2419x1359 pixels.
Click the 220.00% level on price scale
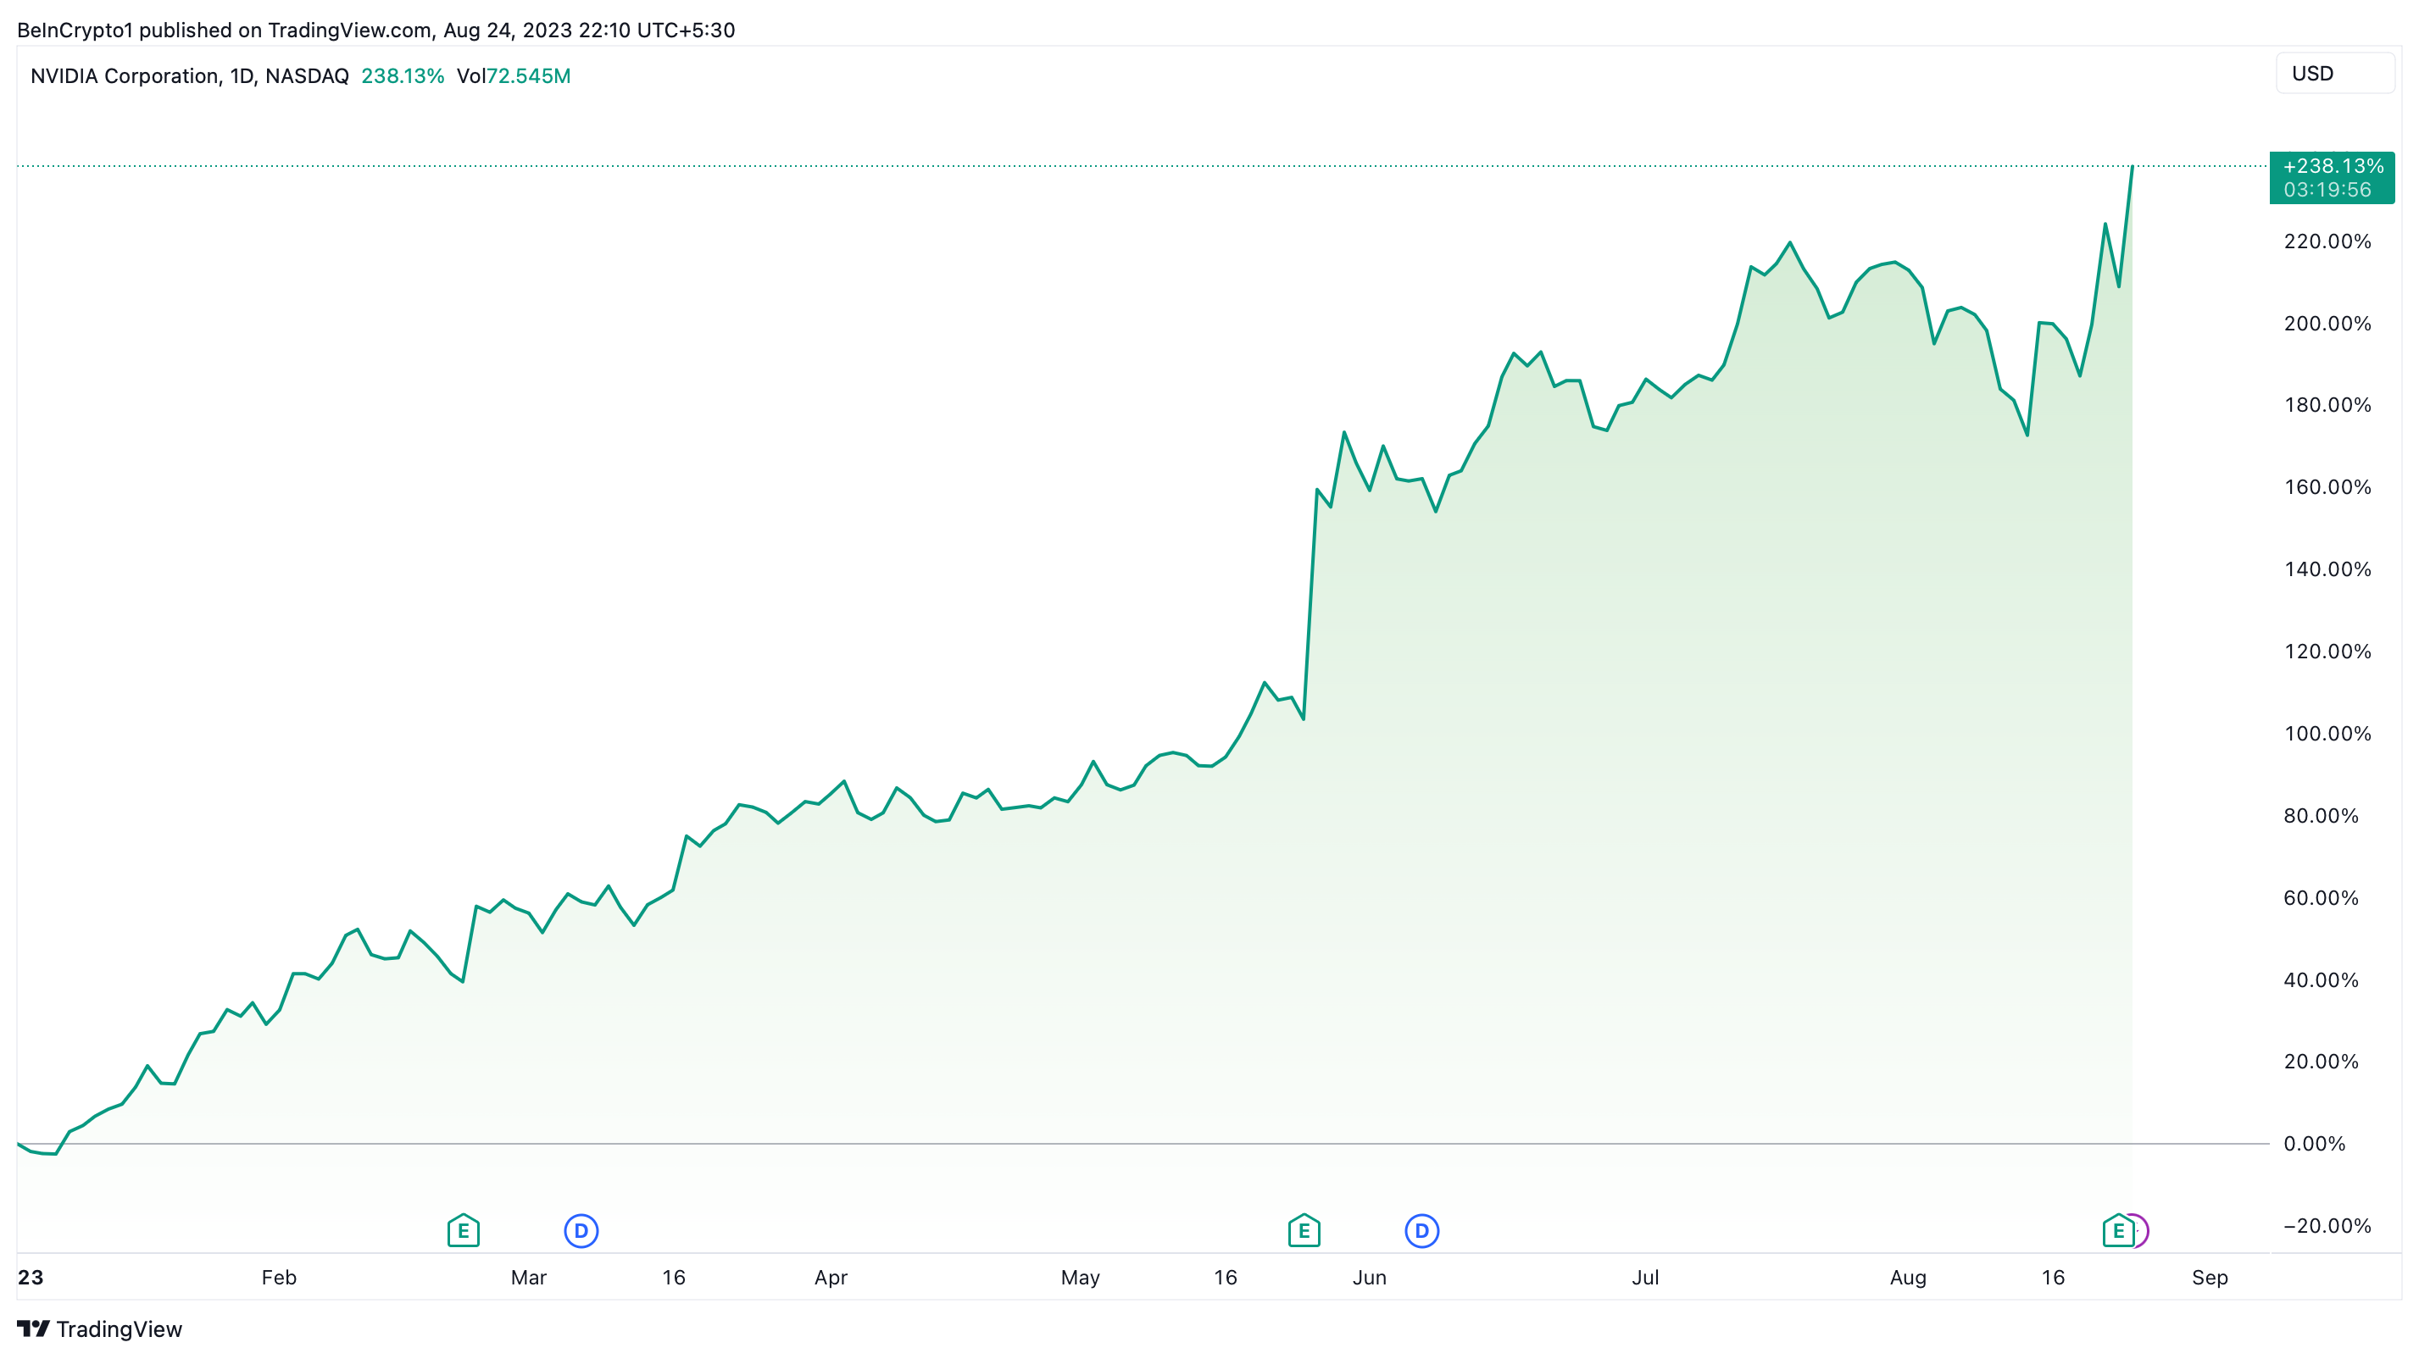tap(2327, 241)
